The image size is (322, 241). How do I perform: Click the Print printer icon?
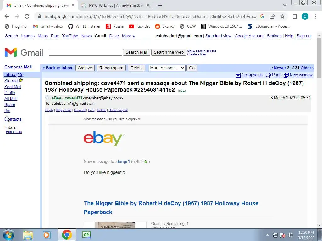[268, 75]
